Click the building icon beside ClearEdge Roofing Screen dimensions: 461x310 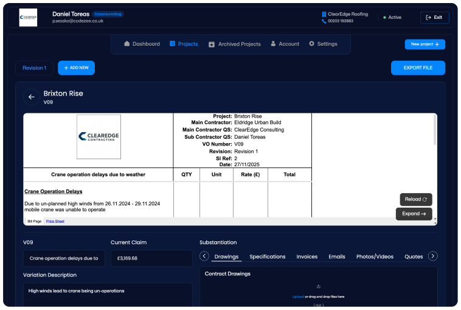(324, 14)
